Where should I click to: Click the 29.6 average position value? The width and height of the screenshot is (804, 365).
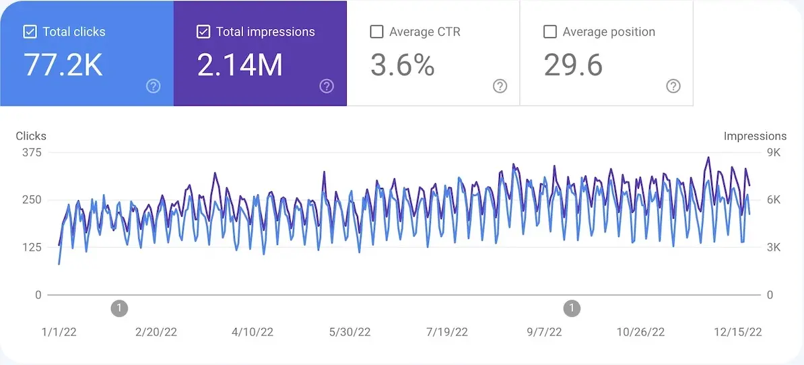coord(573,65)
